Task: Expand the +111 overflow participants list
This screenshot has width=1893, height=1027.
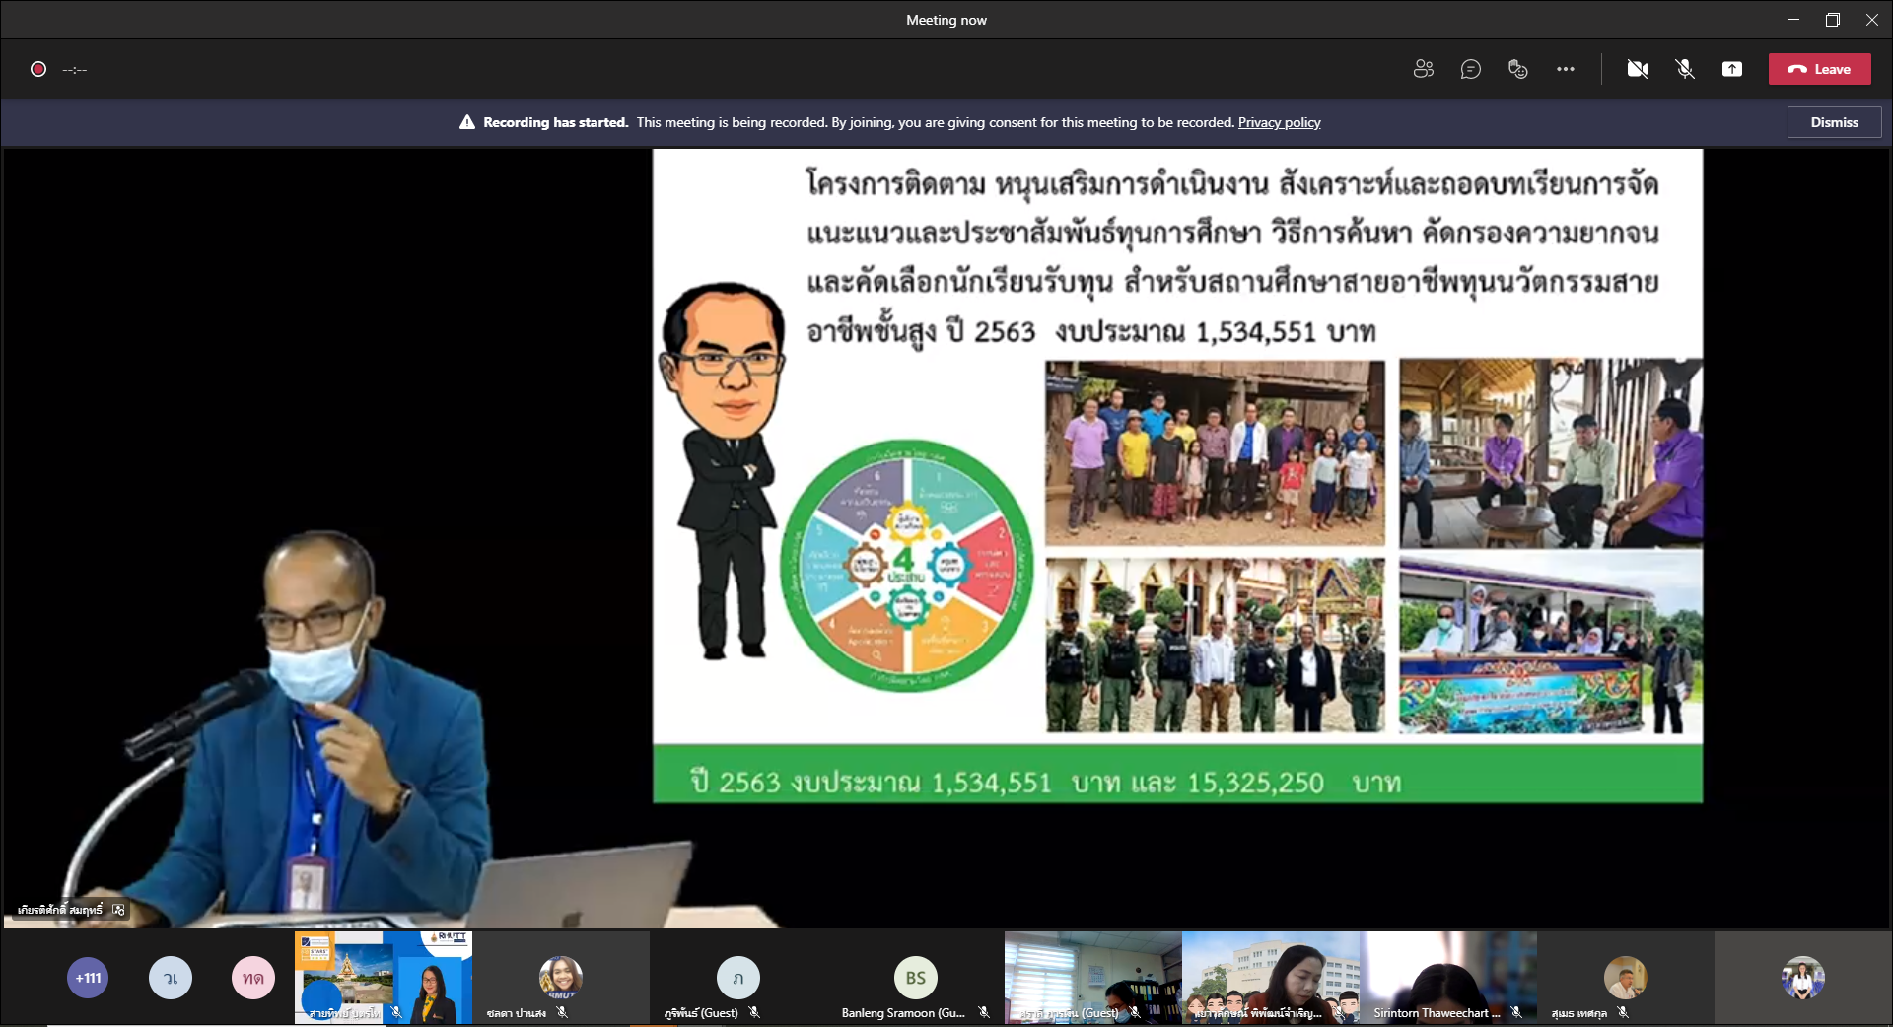Action: point(88,978)
